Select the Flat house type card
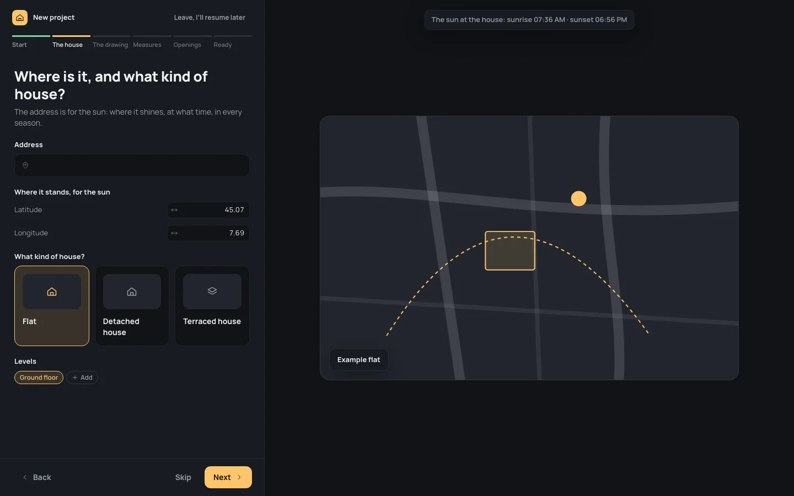This screenshot has width=794, height=496. [x=52, y=306]
